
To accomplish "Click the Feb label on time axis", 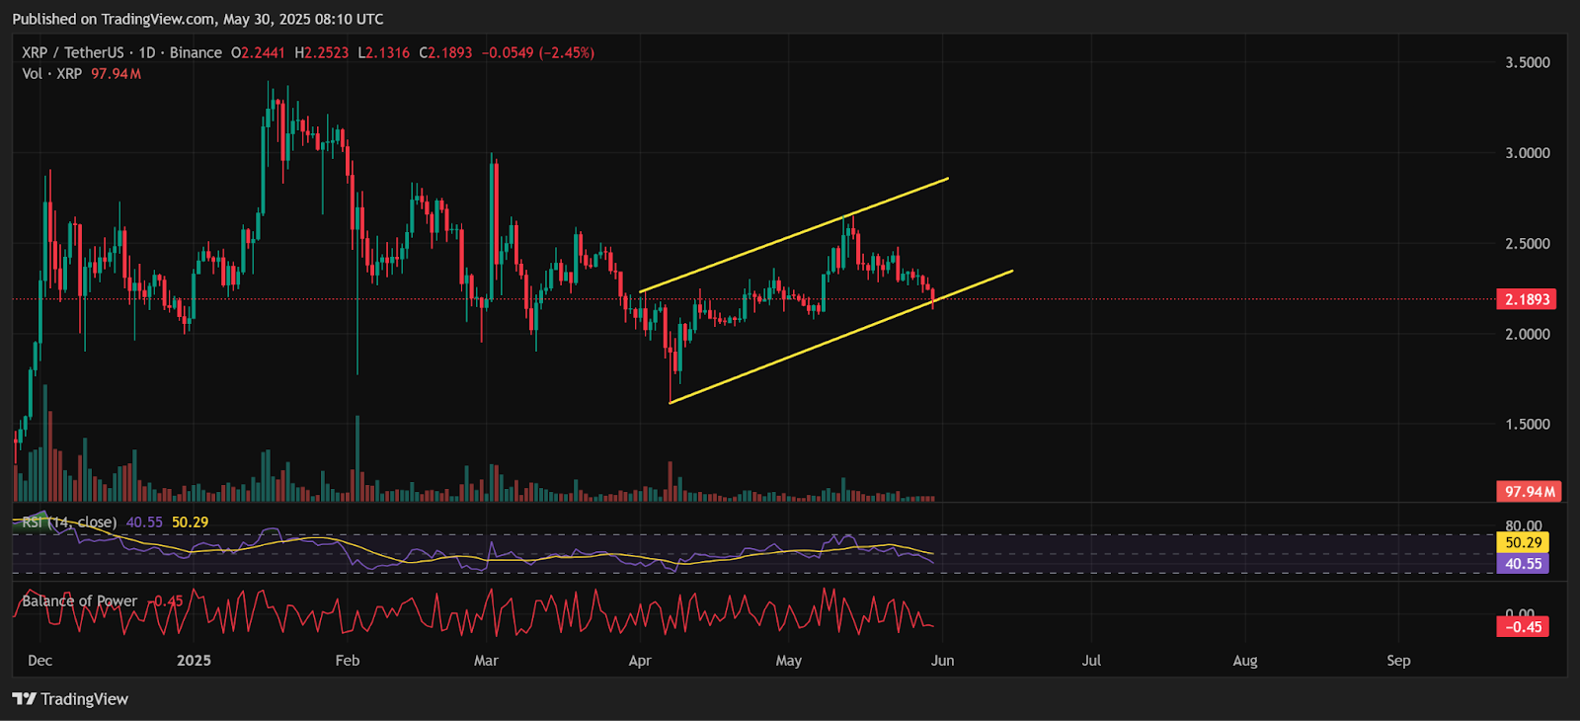I will coord(348,661).
